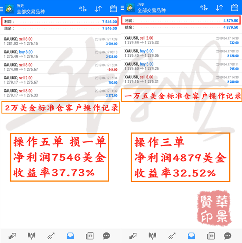Select XAUUSD buy 3.00 trade with profit 795.00
The height and width of the screenshot is (243, 242).
click(x=181, y=66)
